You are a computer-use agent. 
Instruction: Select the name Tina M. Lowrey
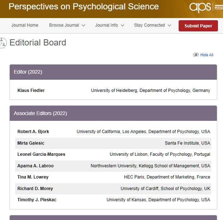click(33, 177)
